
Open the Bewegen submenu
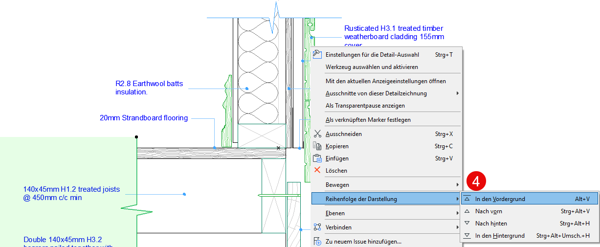point(386,184)
